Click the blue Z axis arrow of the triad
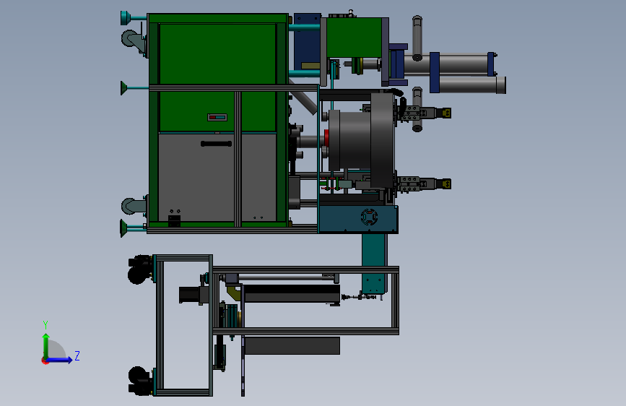Viewport: 626px width, 406px height. pyautogui.click(x=60, y=360)
